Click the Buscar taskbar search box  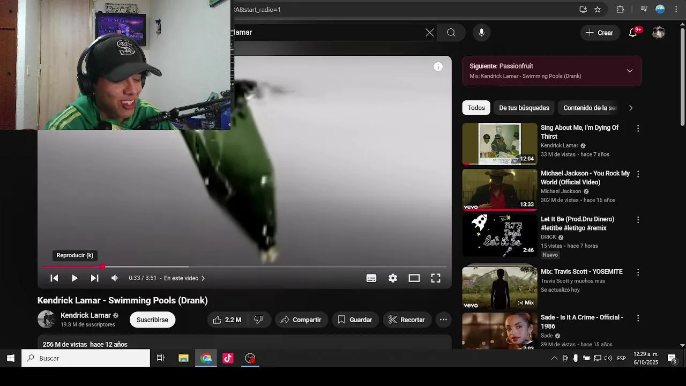(86, 358)
